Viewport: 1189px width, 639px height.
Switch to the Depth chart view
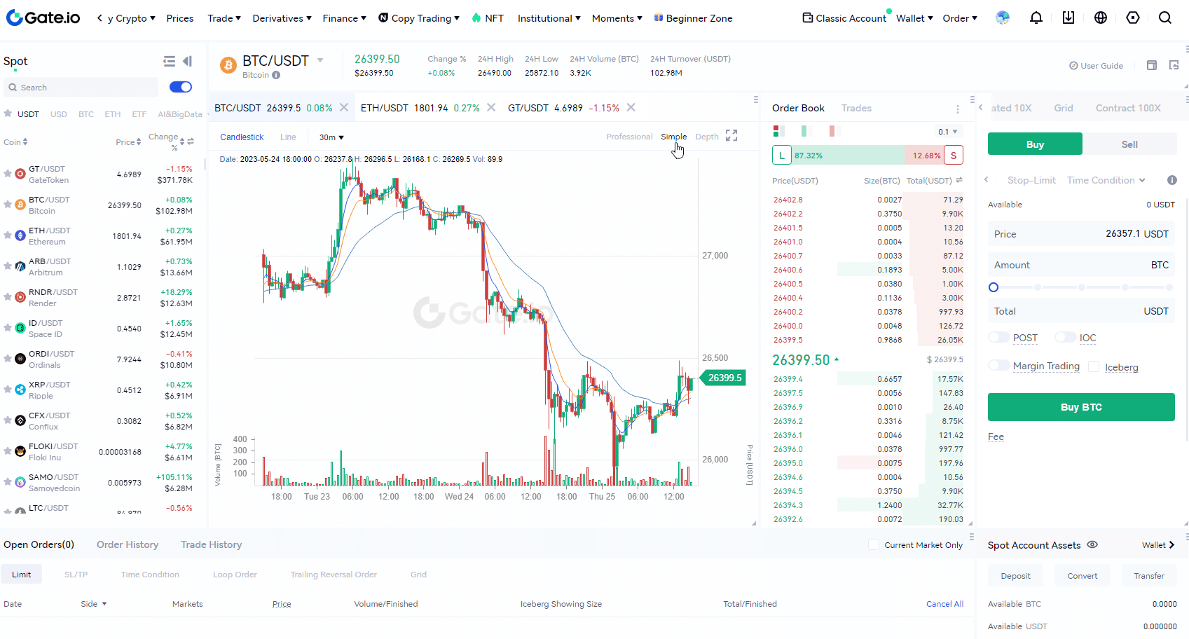[706, 137]
